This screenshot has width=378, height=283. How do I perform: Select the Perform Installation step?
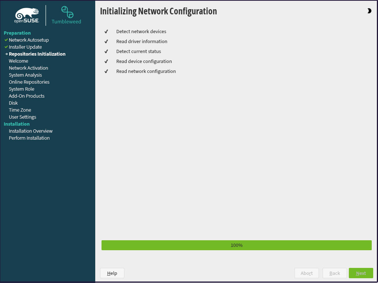(x=29, y=138)
